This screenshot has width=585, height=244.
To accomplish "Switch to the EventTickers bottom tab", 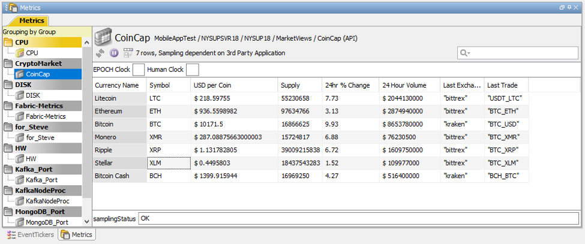I will tap(30, 234).
